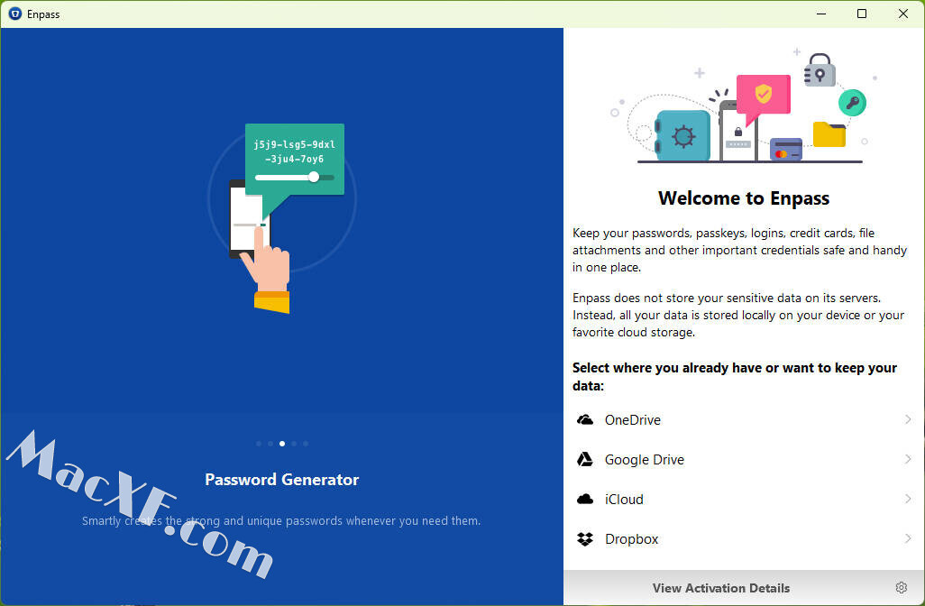Expand the OneDrive option chevron
Screen dimensions: 925x606
[x=908, y=419]
